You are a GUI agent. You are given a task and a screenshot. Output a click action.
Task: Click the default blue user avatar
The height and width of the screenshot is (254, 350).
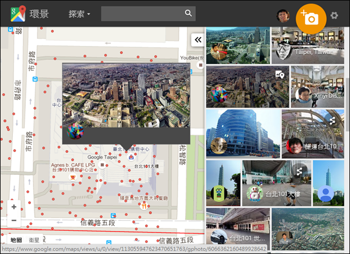[x=326, y=193]
